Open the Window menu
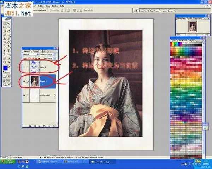 click(55, 6)
